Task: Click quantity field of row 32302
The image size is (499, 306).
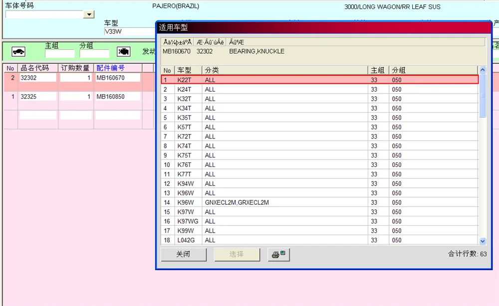Action: pyautogui.click(x=76, y=78)
